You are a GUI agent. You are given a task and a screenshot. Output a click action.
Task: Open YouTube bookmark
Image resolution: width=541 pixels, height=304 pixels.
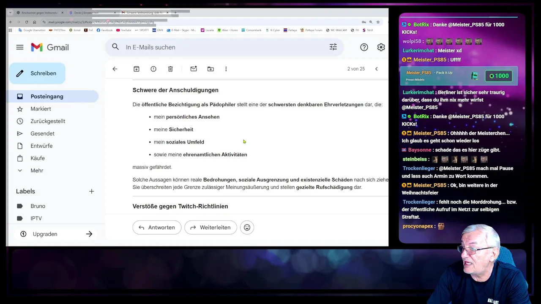(124, 30)
